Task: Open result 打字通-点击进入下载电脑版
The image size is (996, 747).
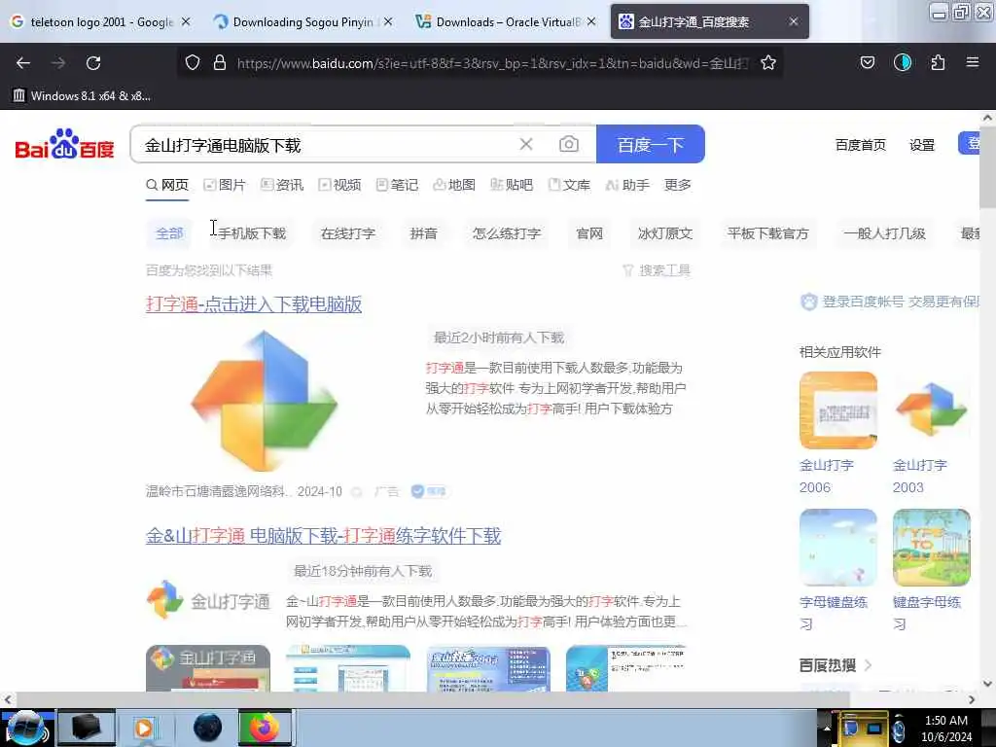Action: coord(254,304)
